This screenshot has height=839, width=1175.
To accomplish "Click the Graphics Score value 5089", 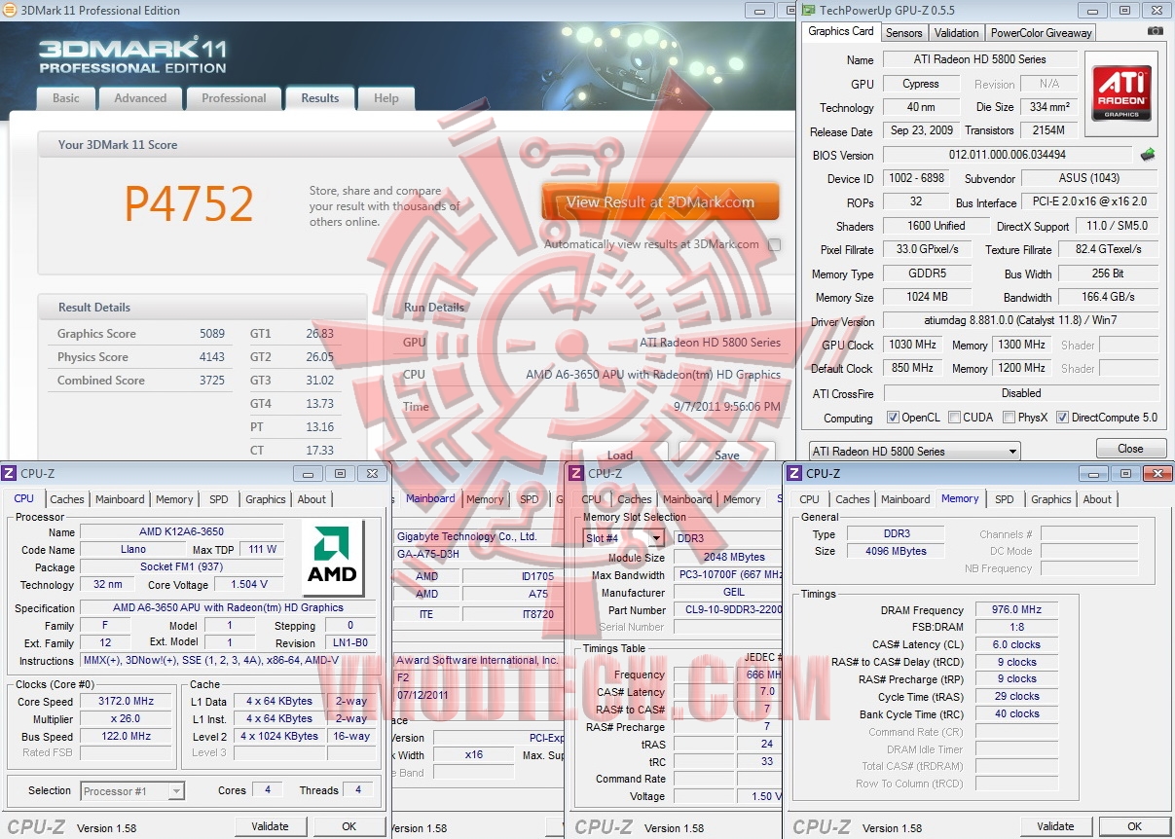I will point(212,334).
